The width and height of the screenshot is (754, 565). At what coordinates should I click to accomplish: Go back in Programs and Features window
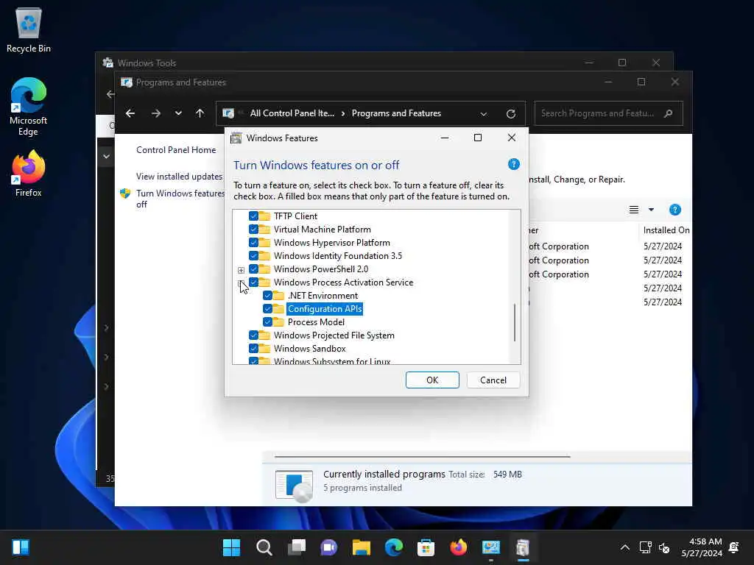coord(130,113)
